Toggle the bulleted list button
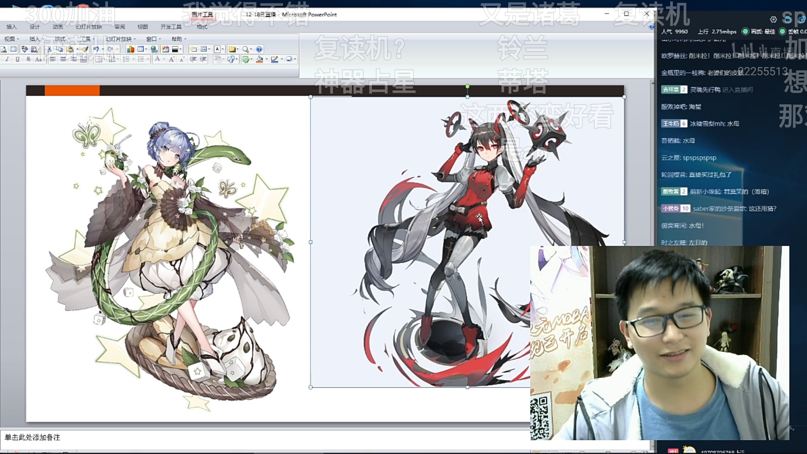This screenshot has height=454, width=807. (x=141, y=59)
